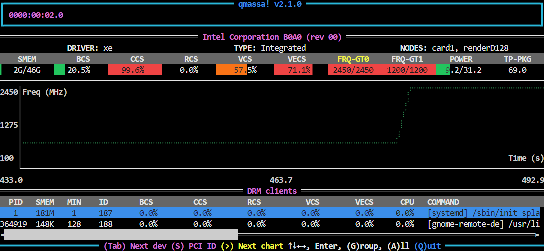Select the gnome-remote-de process row
Viewport: 544px width, 251px height.
[x=270, y=224]
